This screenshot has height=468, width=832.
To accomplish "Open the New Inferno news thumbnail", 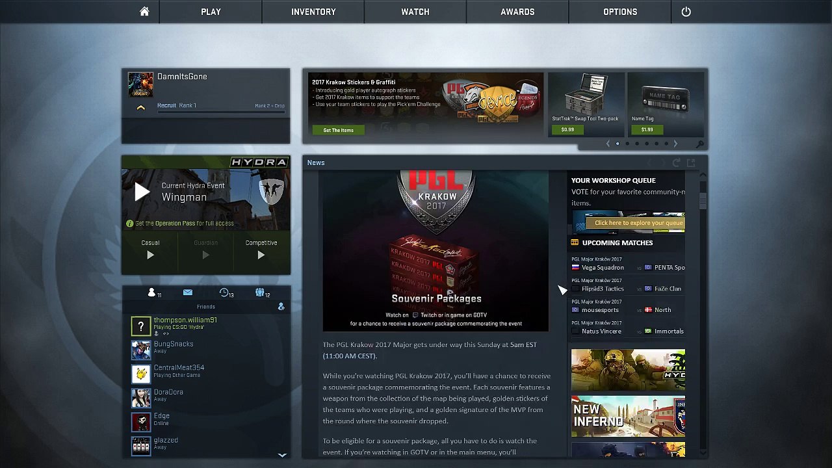I will click(x=628, y=416).
